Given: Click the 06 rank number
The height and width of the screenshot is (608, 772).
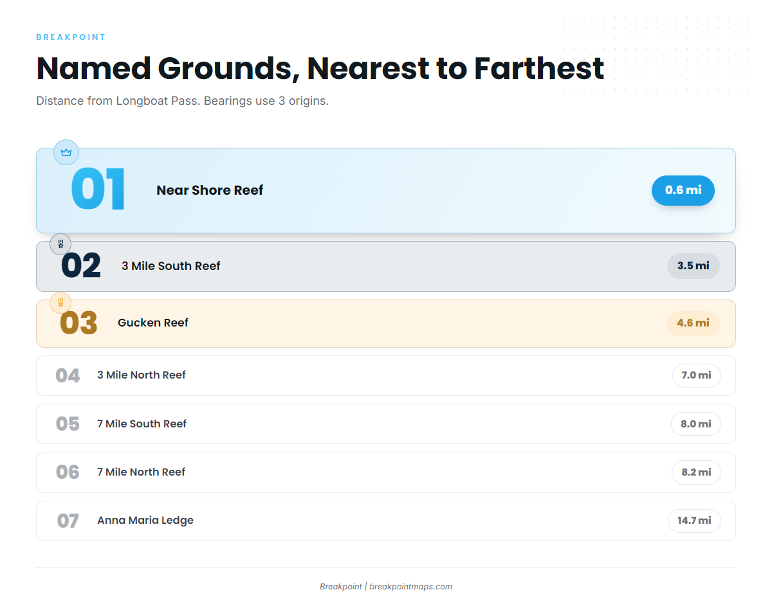Looking at the screenshot, I should point(68,472).
